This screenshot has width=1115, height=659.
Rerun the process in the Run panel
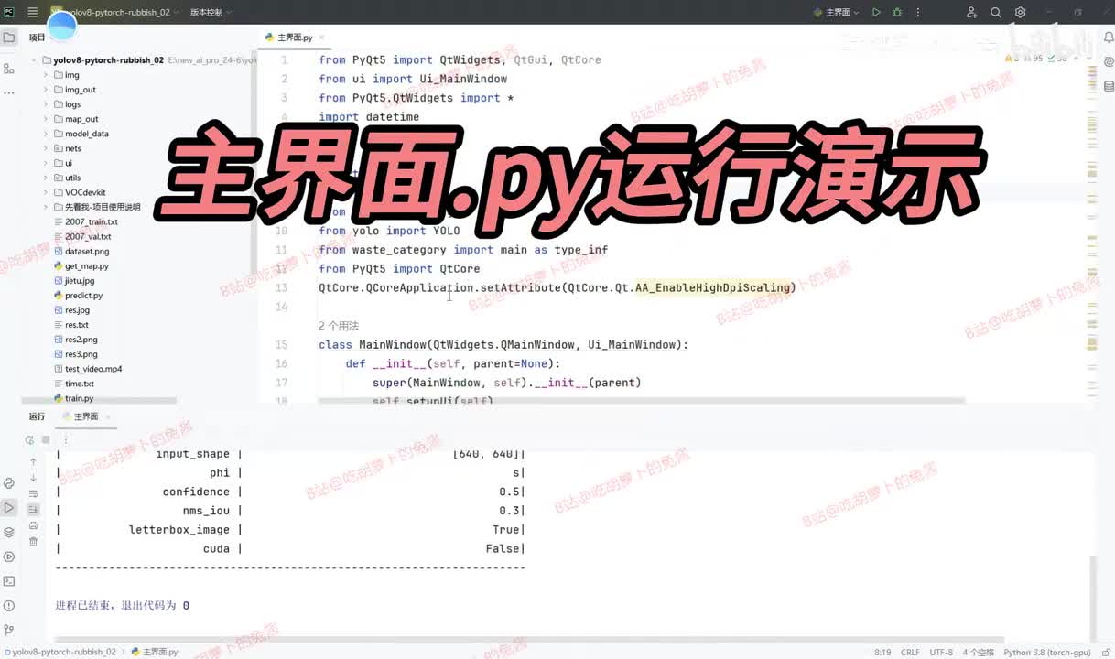(x=29, y=440)
